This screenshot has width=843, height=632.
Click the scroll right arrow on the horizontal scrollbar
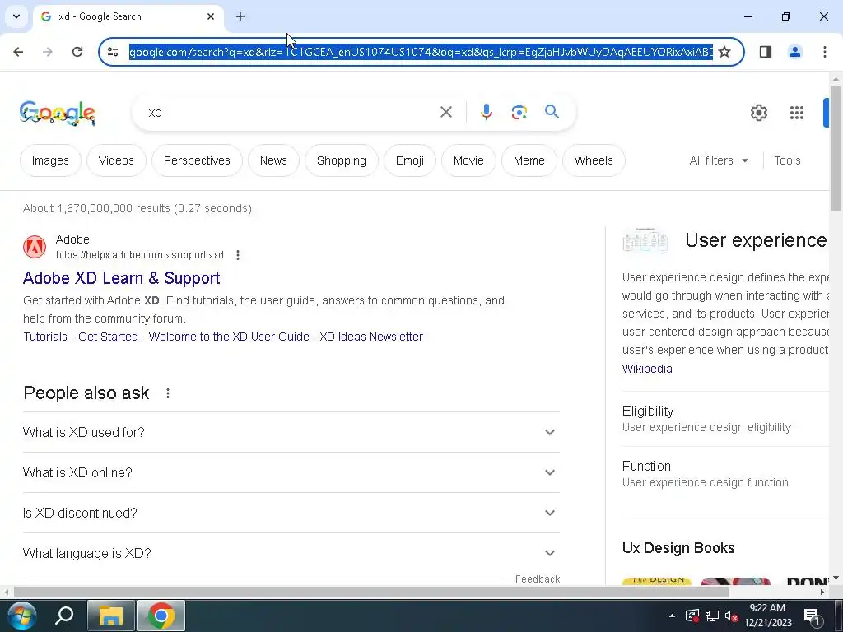[822, 592]
